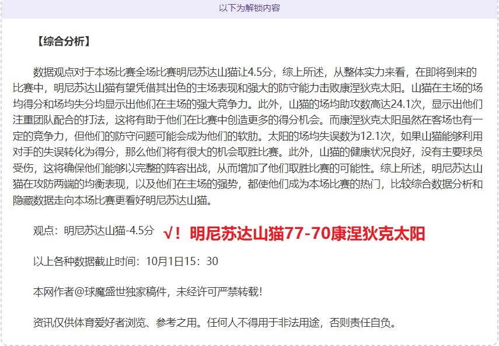499x346 pixels.
Task: Select the '【综合分析】' heading
Action: tap(64, 41)
